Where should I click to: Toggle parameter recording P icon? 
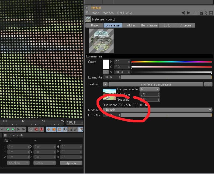tap(65, 129)
